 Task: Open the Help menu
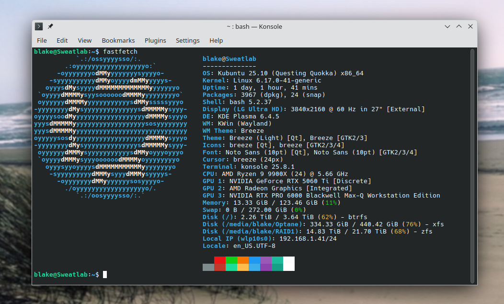[216, 41]
